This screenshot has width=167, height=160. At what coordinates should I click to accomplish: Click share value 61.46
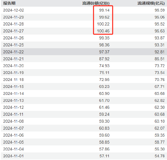pos(104,107)
